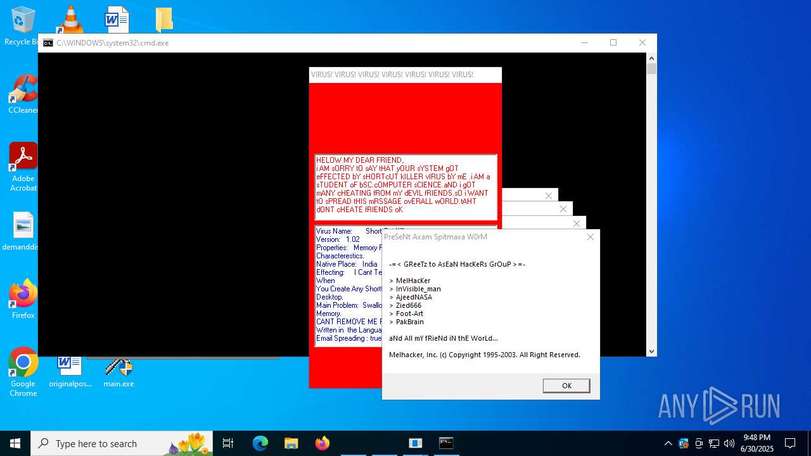Image resolution: width=811 pixels, height=456 pixels.
Task: Switch to the running app window icon on the taskbar
Action: point(416,443)
